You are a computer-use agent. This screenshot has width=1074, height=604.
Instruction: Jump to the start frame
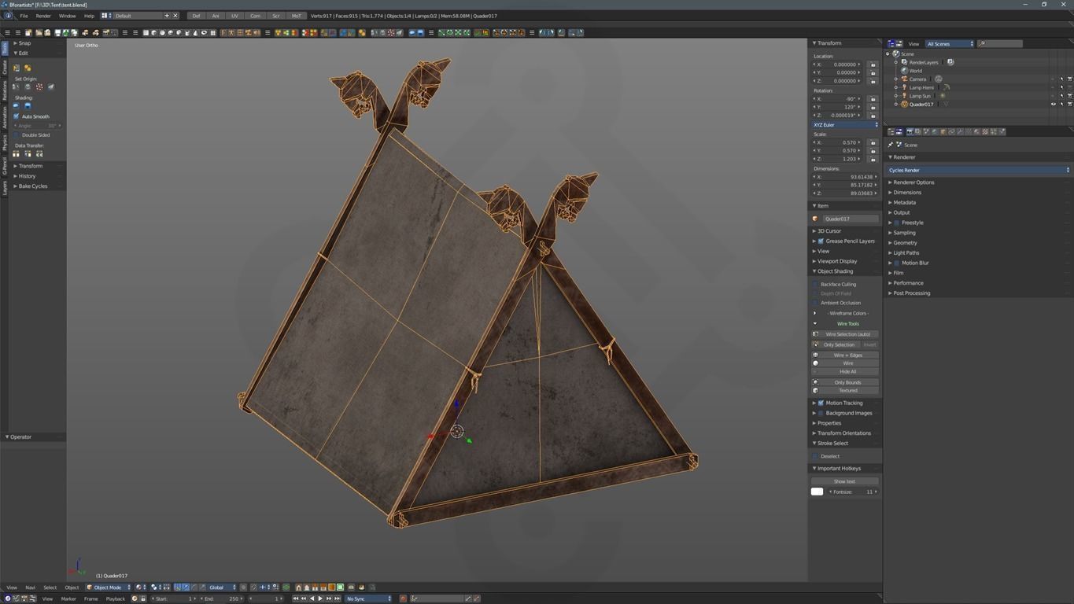(295, 598)
